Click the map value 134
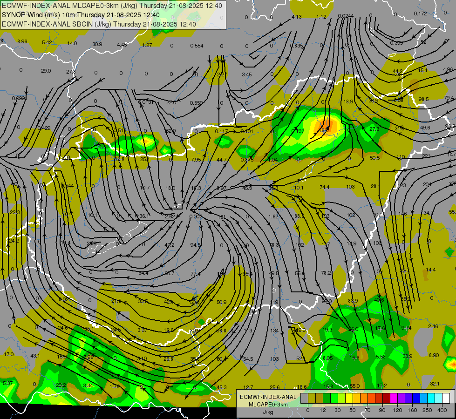 pyautogui.click(x=274, y=331)
